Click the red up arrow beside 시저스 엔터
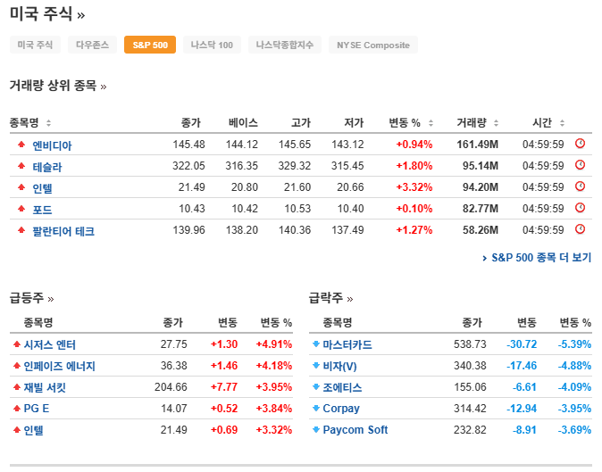This screenshot has height=472, width=602. pyautogui.click(x=16, y=344)
